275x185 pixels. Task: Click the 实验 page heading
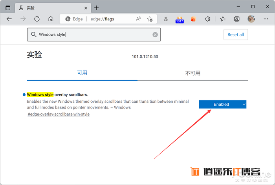click(x=35, y=54)
